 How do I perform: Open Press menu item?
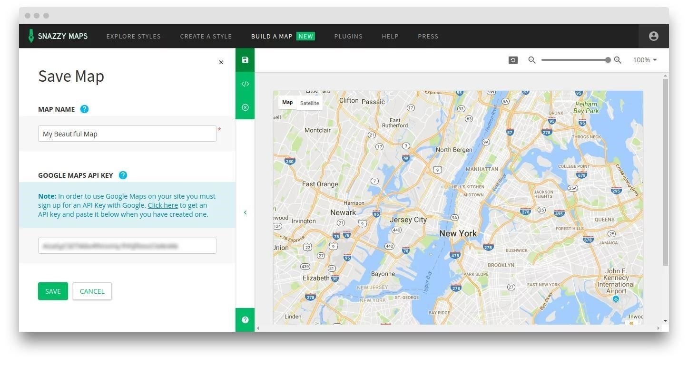click(x=428, y=36)
